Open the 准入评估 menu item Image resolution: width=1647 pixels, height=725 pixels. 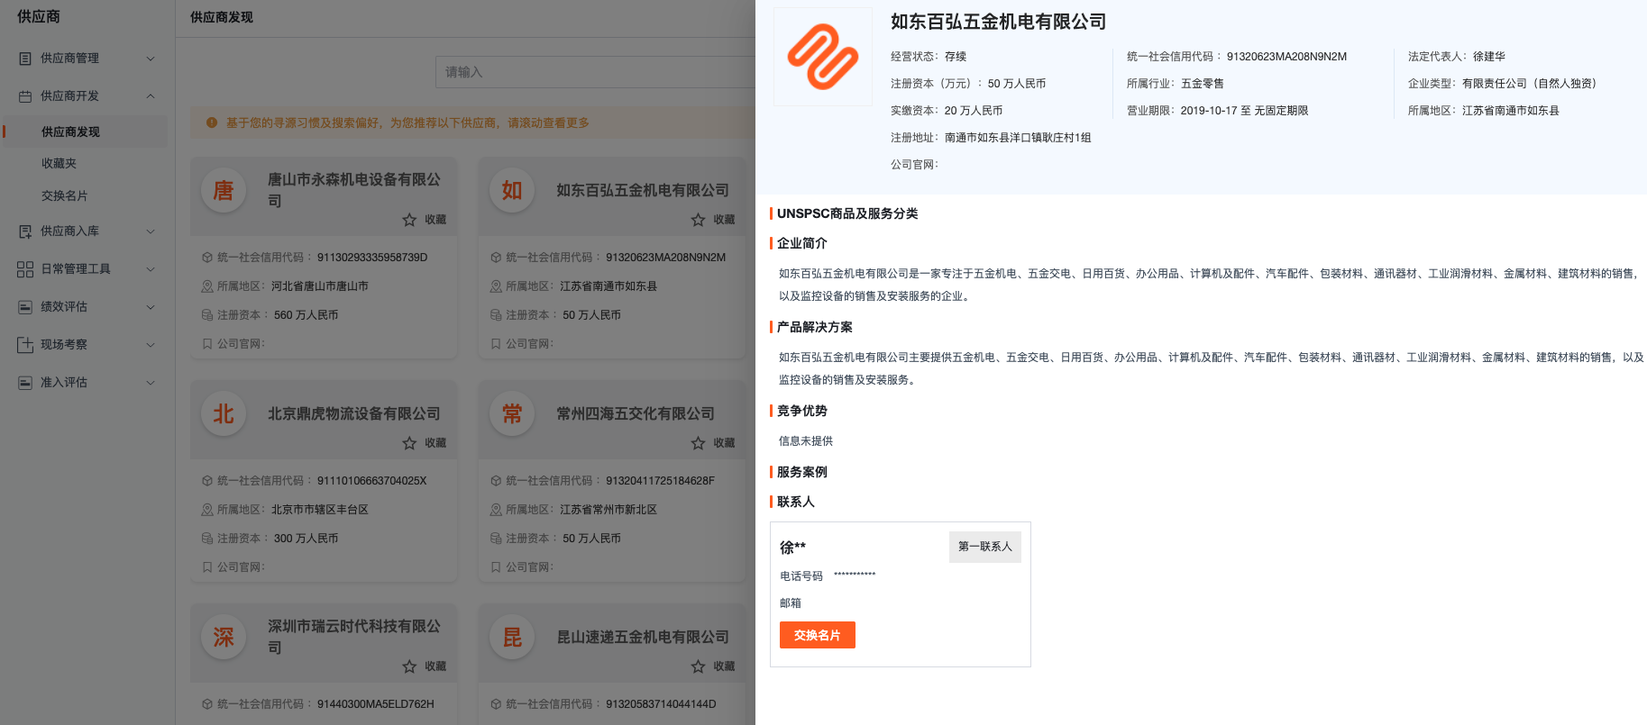87,383
